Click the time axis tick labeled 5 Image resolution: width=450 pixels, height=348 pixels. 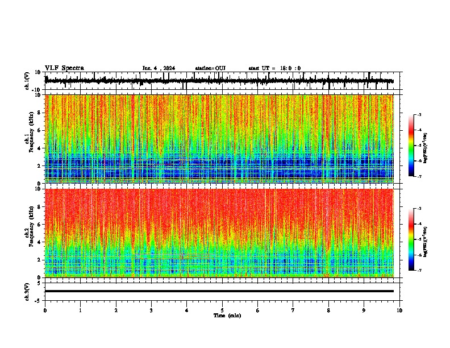(x=222, y=310)
